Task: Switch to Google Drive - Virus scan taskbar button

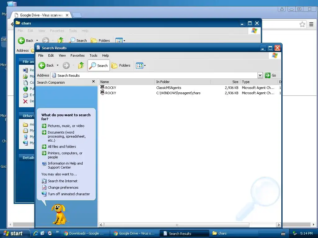Action: coord(135,233)
